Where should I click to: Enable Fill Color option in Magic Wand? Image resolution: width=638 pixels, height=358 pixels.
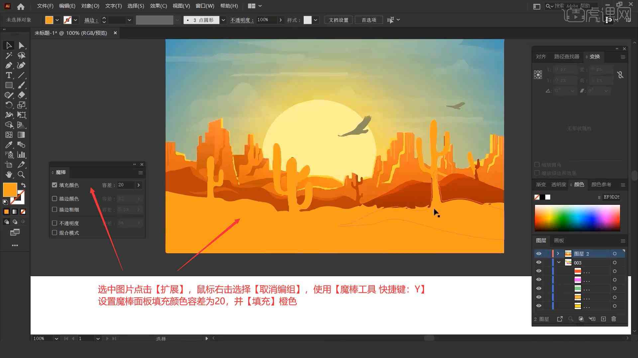55,184
